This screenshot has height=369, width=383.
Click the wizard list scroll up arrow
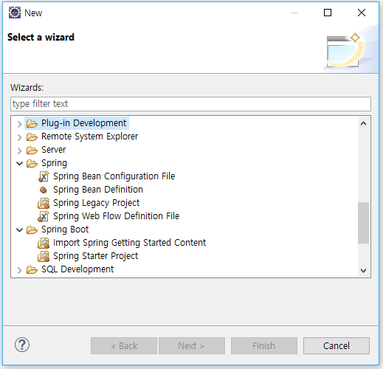click(x=363, y=123)
